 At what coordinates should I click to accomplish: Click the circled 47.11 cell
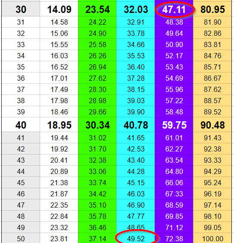(x=174, y=9)
